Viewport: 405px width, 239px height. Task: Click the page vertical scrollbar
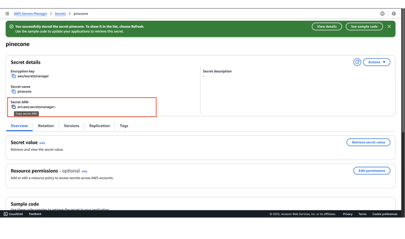pos(403,70)
